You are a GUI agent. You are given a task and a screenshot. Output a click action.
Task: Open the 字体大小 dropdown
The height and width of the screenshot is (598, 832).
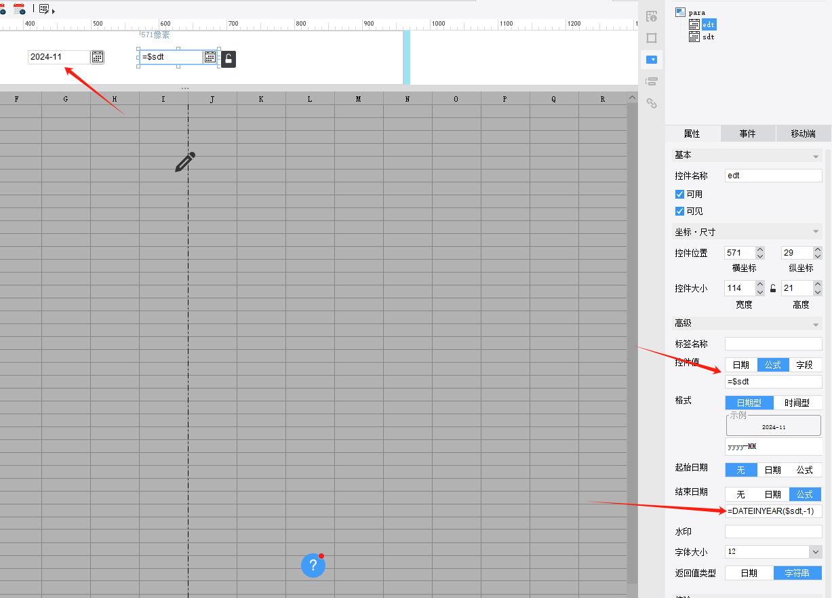click(x=815, y=553)
